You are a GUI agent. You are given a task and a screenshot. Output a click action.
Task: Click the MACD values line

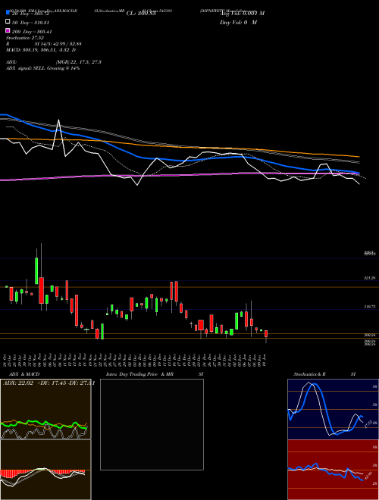coord(41,50)
